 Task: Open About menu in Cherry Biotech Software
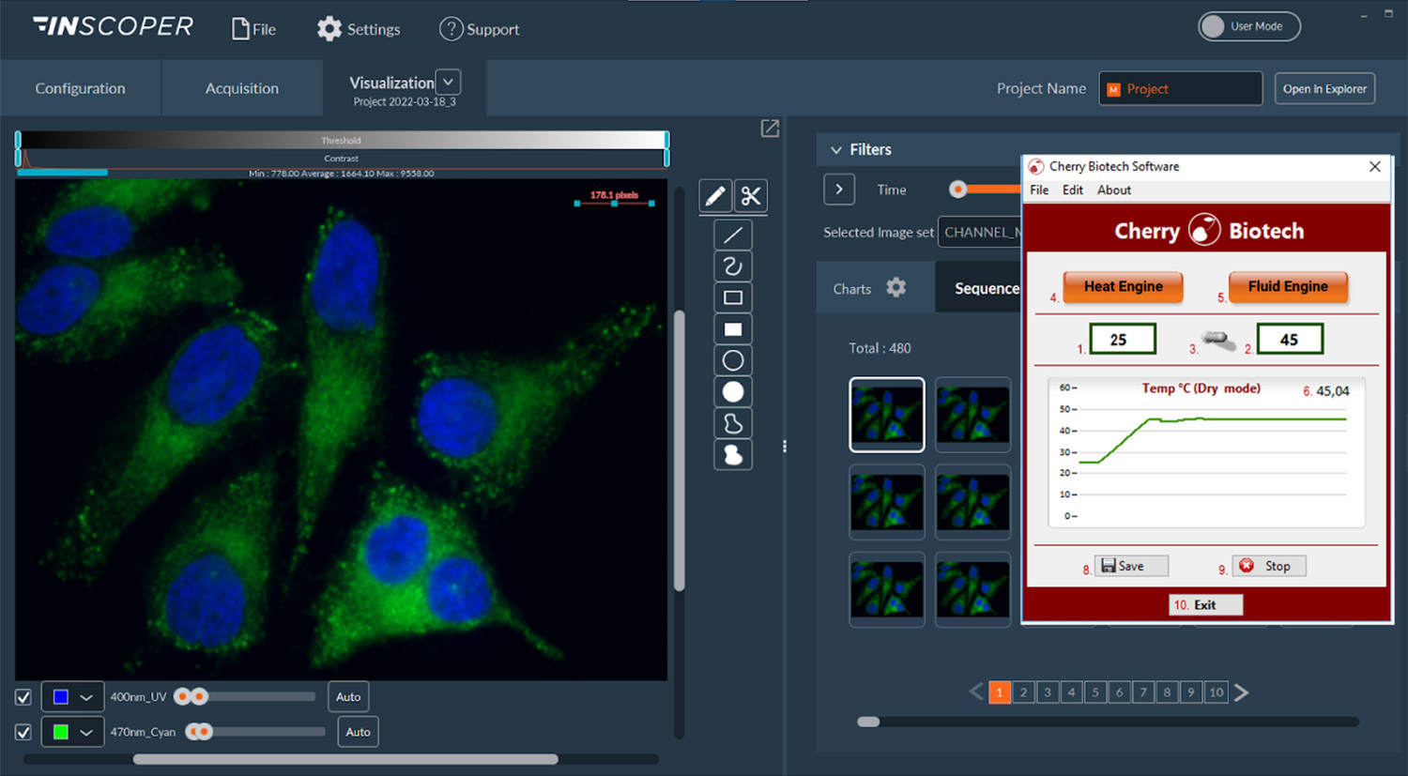point(1114,190)
